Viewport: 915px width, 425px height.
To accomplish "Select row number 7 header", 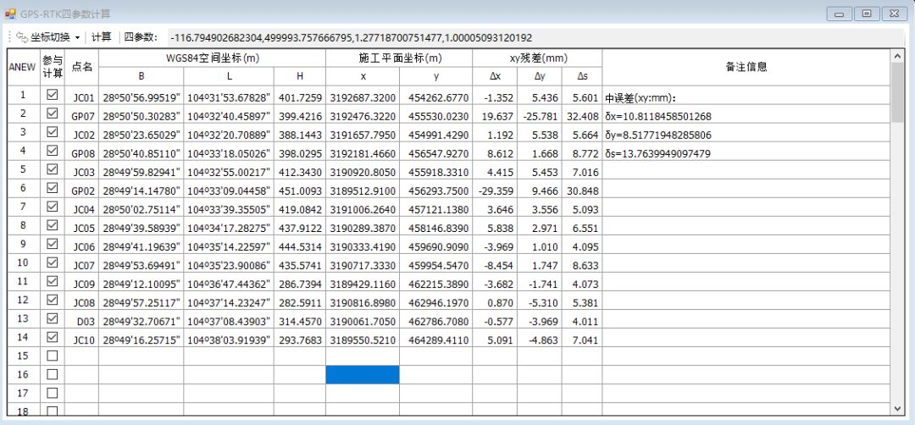I will [23, 207].
